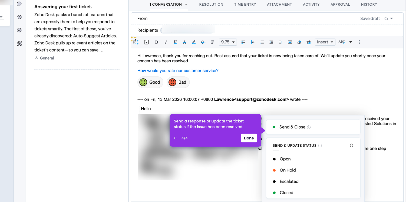Switch to the Time Entry tab
This screenshot has width=406, height=202.
(x=245, y=4)
